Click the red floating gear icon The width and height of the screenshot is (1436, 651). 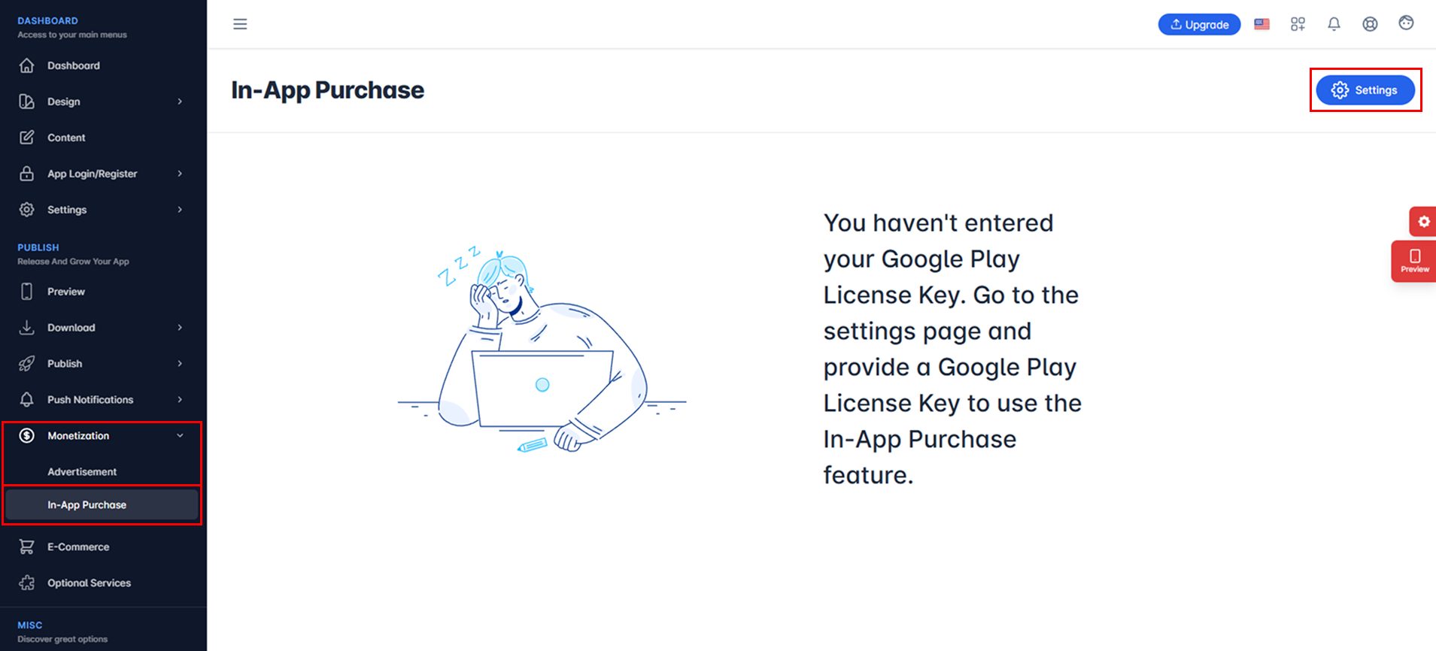(x=1423, y=222)
